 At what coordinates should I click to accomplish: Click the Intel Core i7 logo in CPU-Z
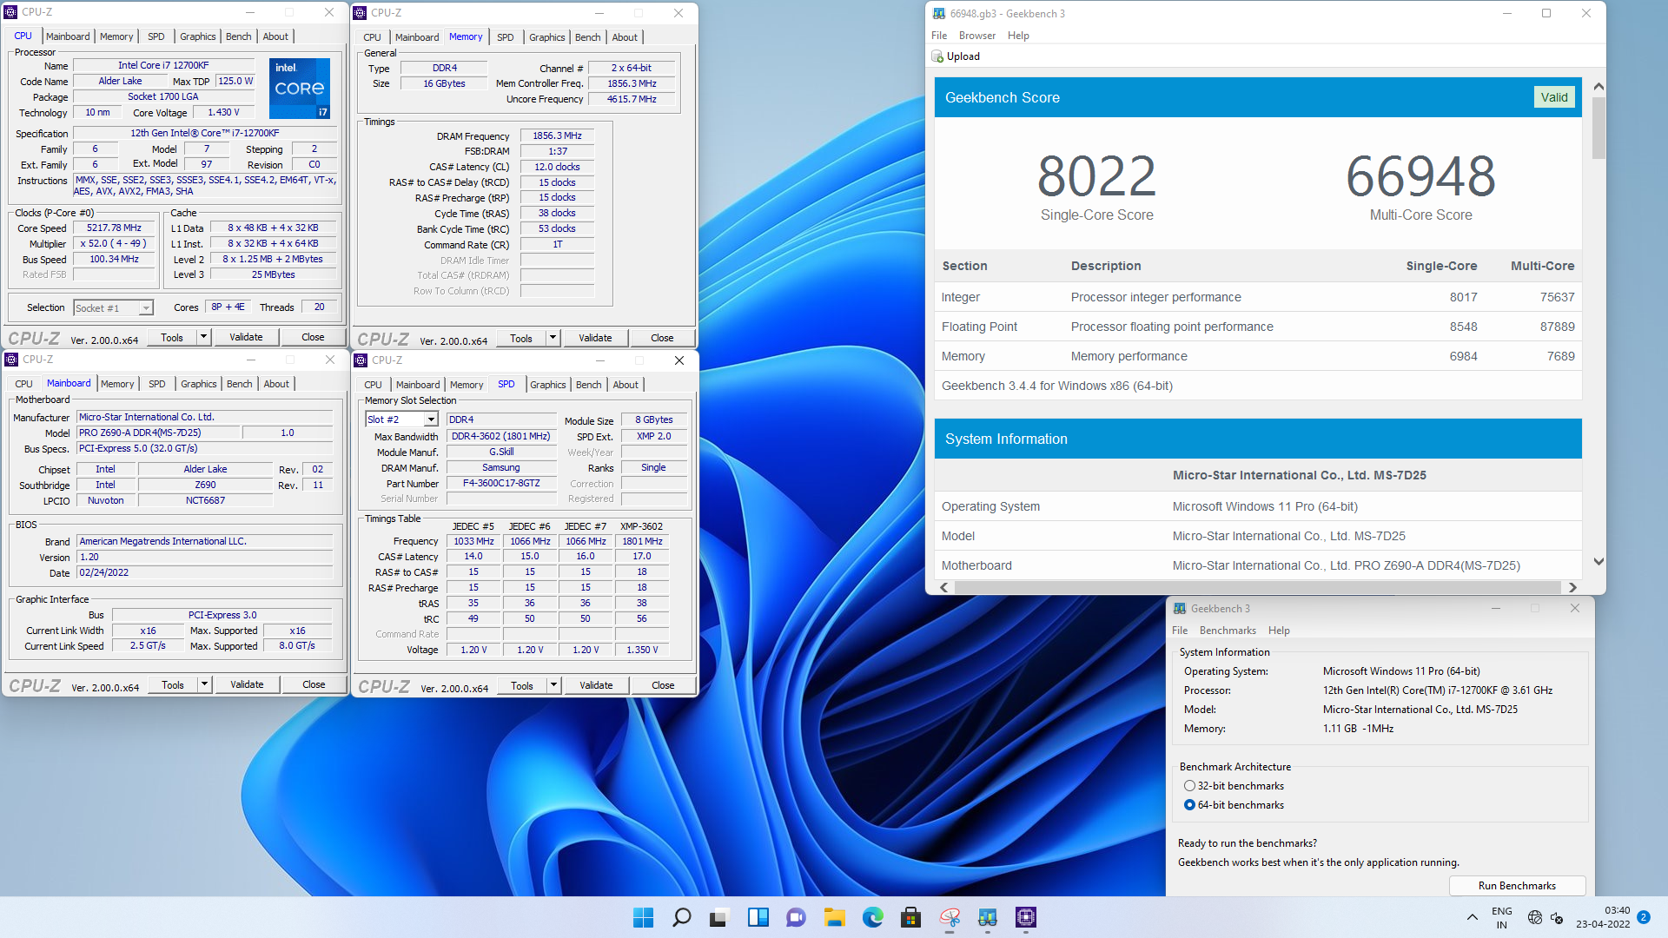300,88
